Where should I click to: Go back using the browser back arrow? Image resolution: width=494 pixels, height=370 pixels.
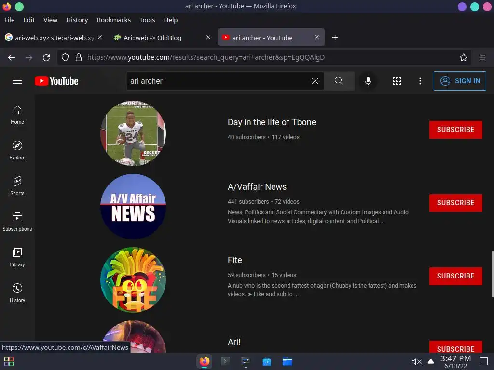pyautogui.click(x=12, y=57)
